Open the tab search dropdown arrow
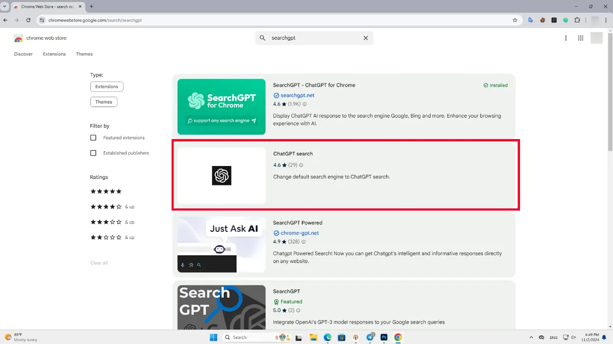The height and width of the screenshot is (344, 613). 5,7
